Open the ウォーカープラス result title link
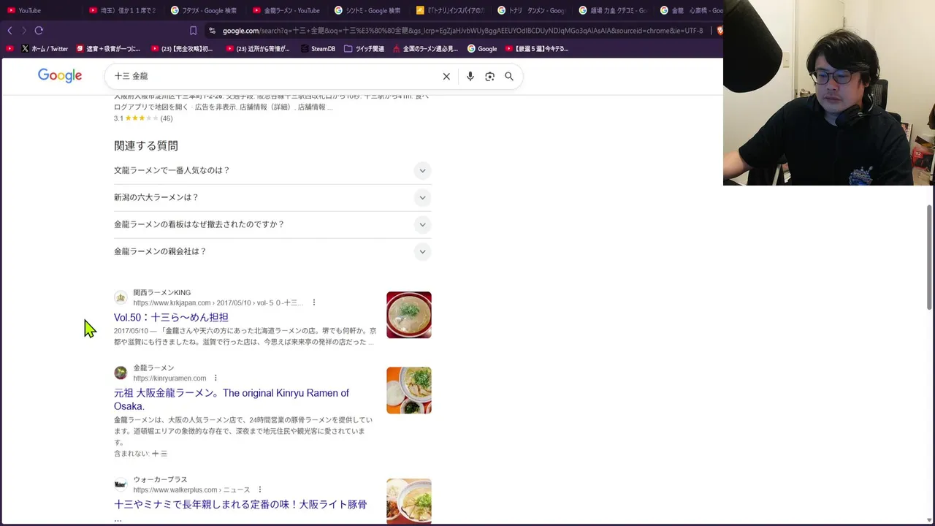Screen dimensions: 935x526 point(240,505)
